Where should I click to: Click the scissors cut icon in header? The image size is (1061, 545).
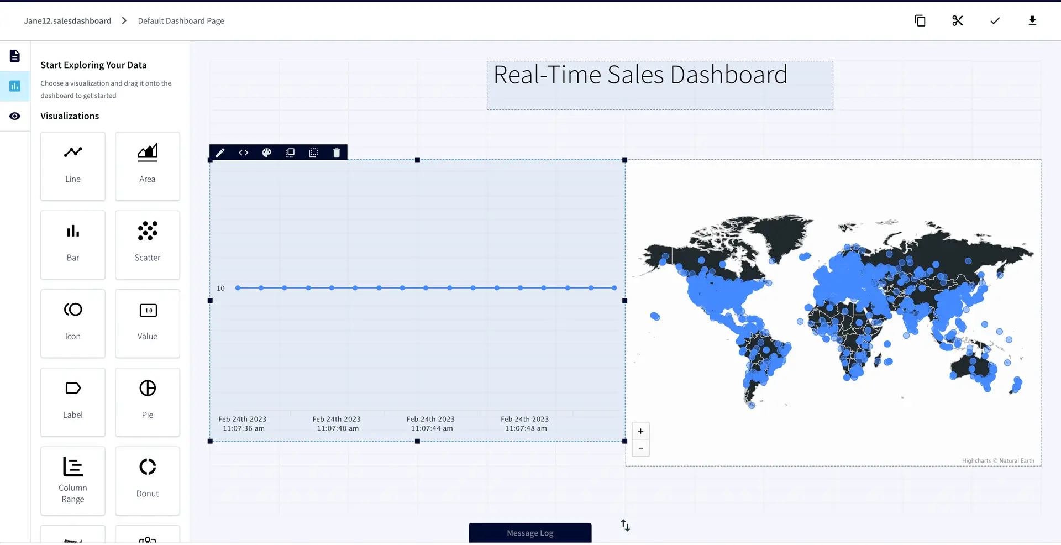click(957, 21)
